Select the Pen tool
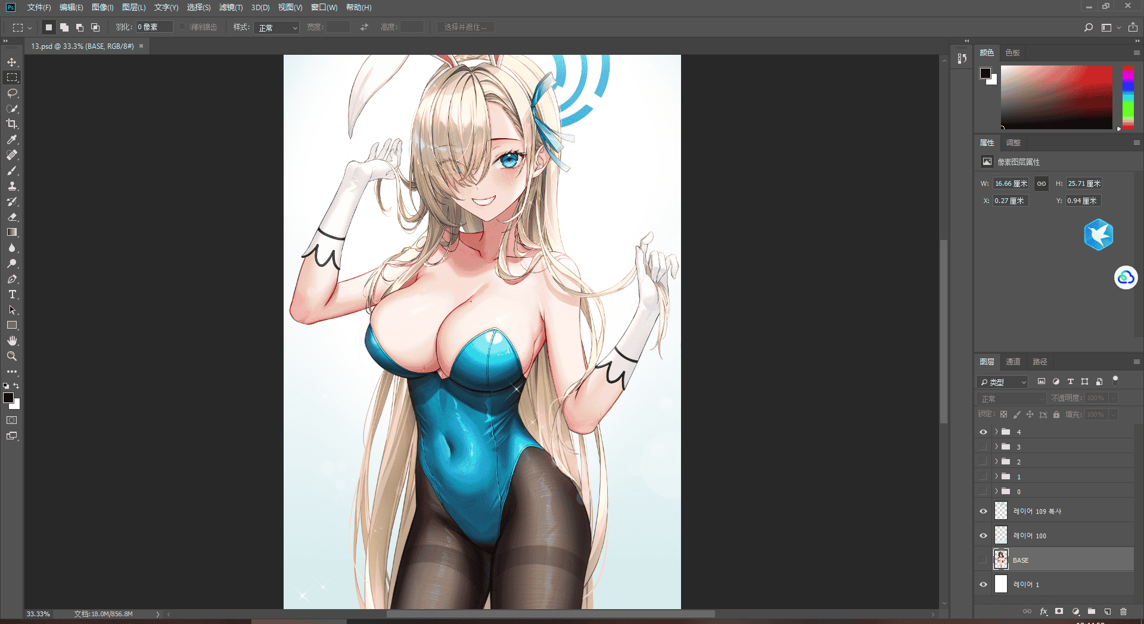Viewport: 1144px width, 624px height. pyautogui.click(x=12, y=279)
